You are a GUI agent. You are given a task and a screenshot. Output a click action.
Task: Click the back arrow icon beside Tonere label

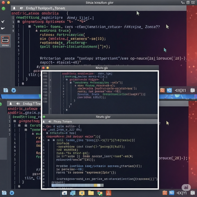(x=50, y=121)
